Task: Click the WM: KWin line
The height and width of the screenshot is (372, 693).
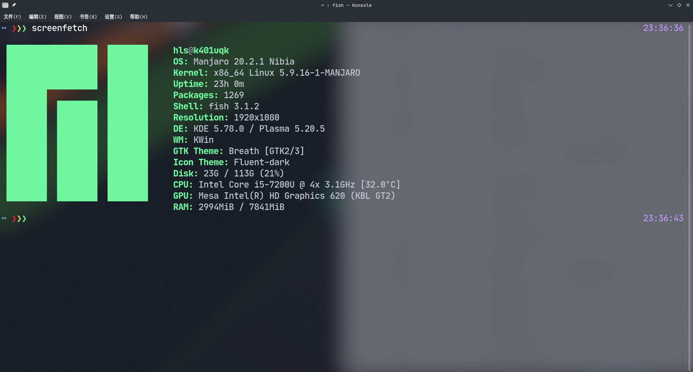Action: pos(193,140)
